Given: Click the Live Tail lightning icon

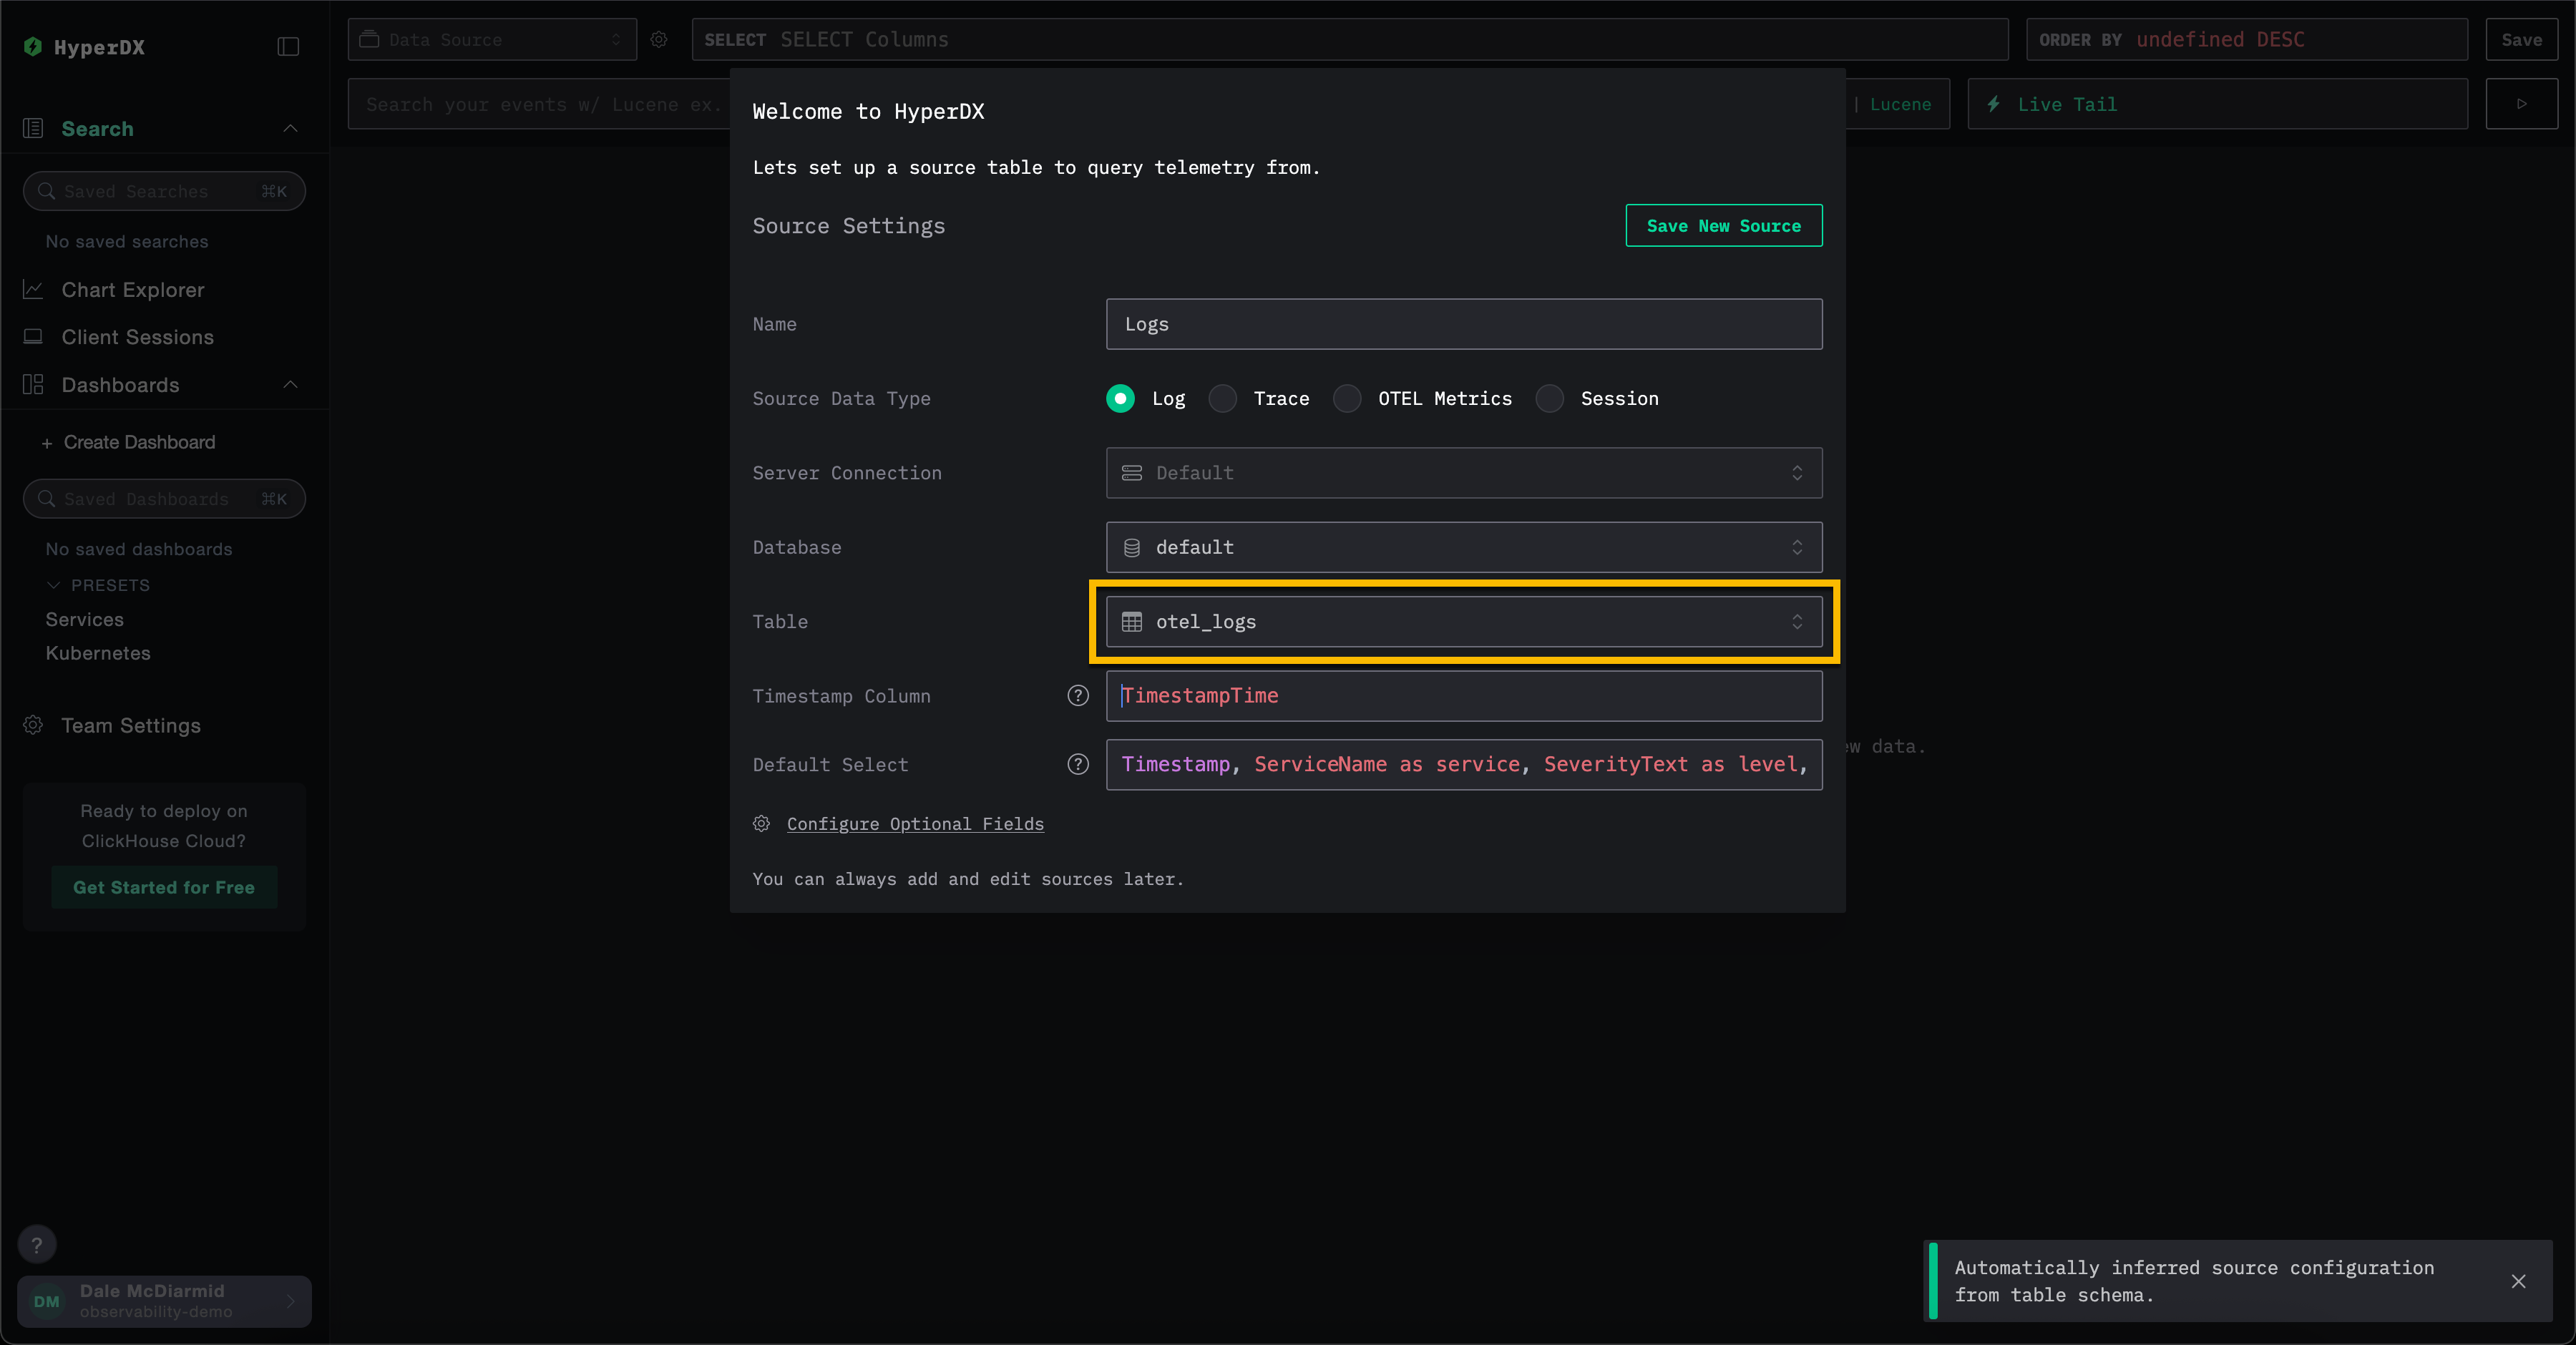Looking at the screenshot, I should pyautogui.click(x=1995, y=104).
